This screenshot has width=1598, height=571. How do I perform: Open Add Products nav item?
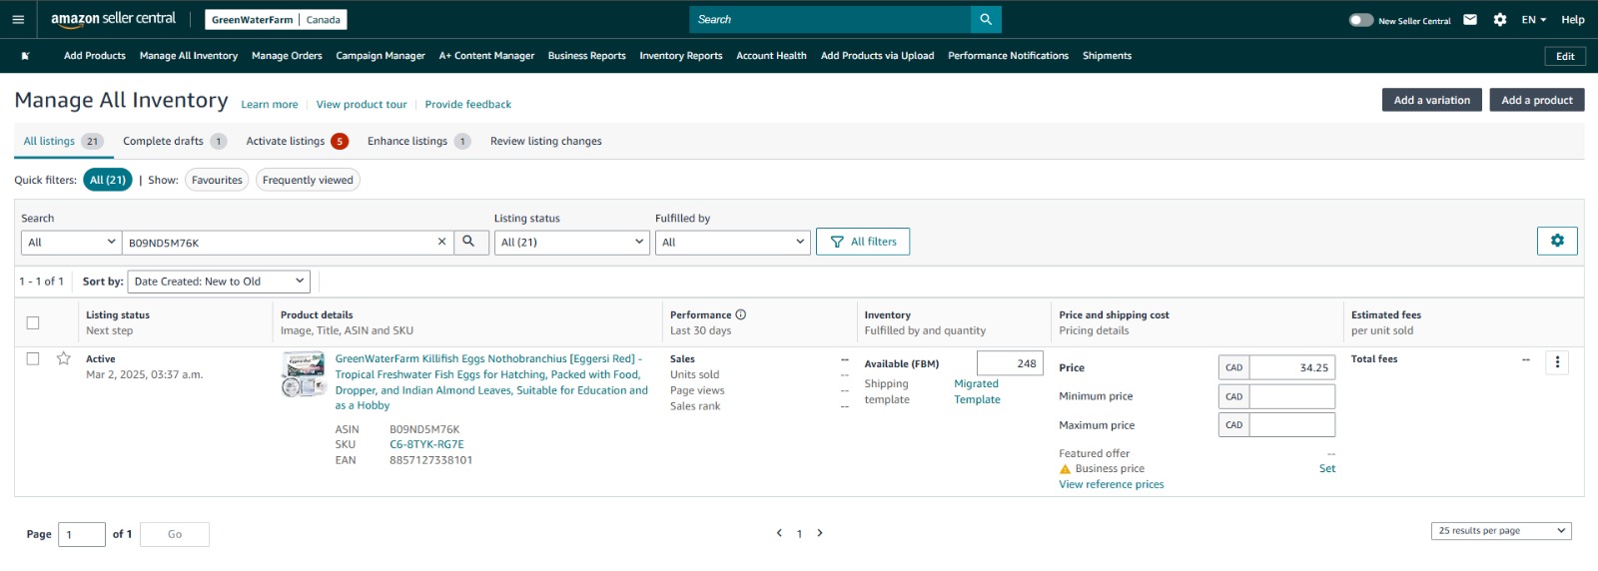pyautogui.click(x=95, y=56)
